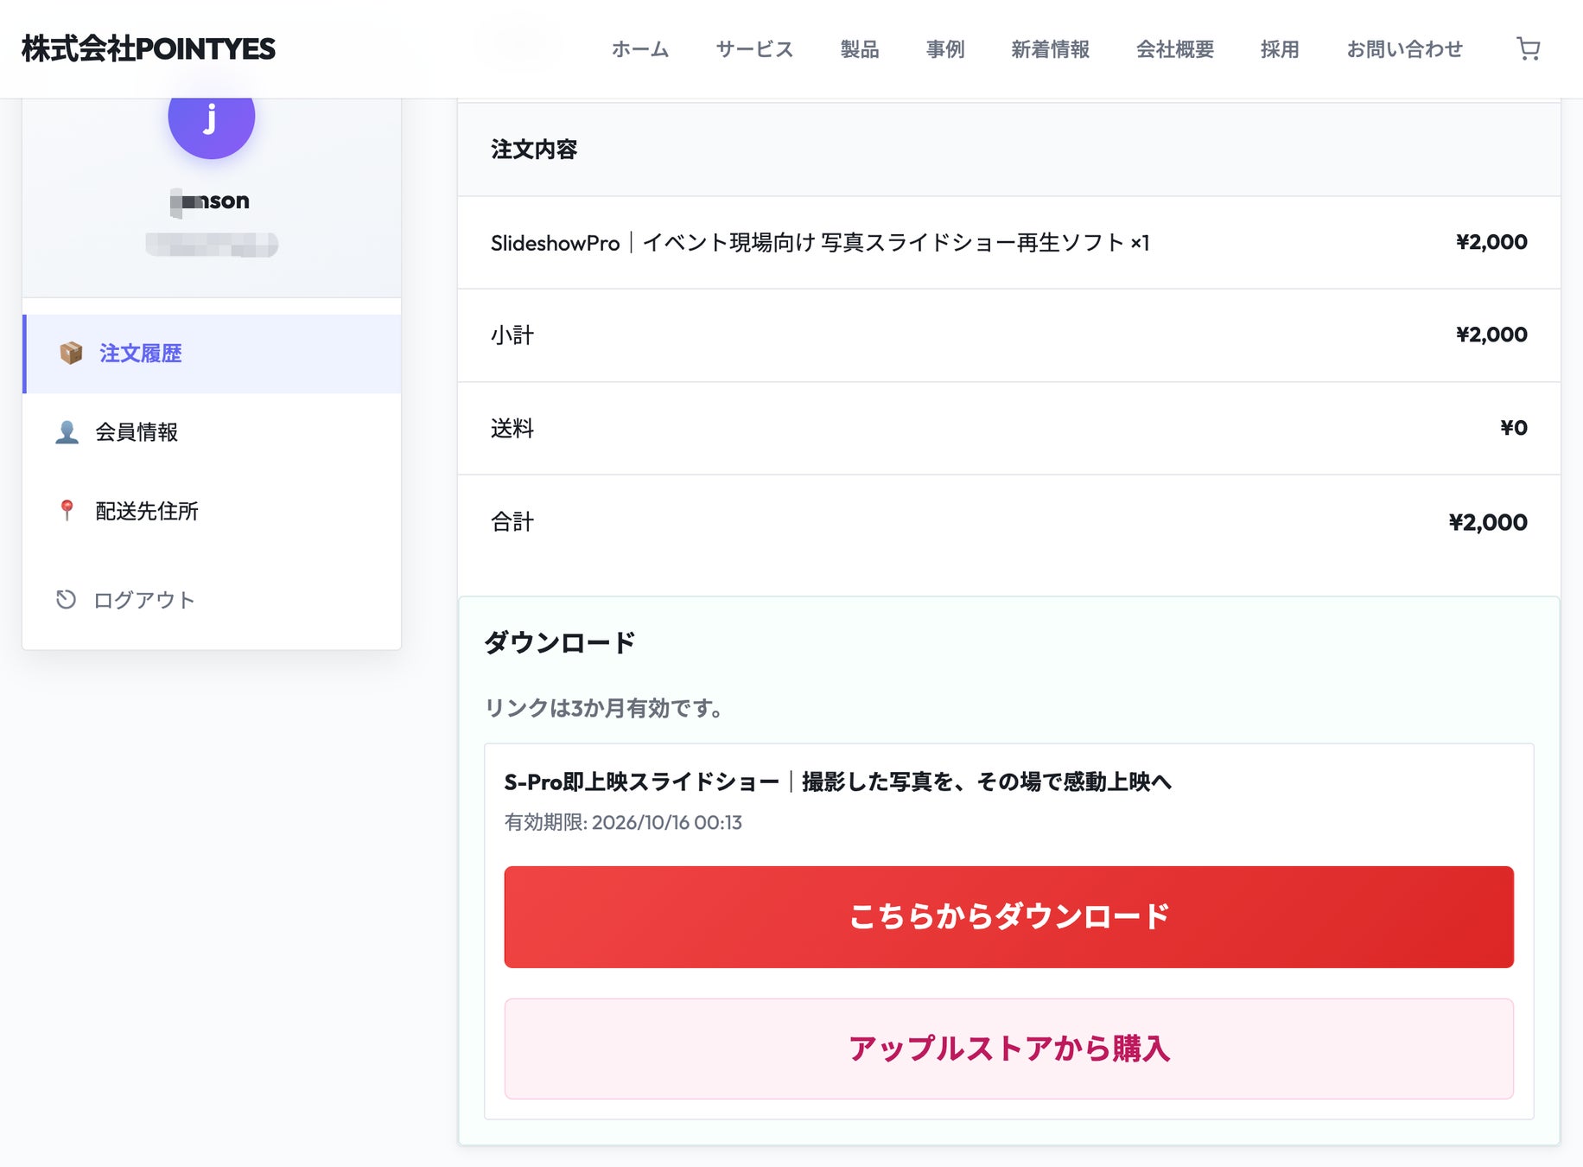The height and width of the screenshot is (1167, 1583).
Task: Click the アップルストアから購入 button
Action: pyautogui.click(x=1009, y=1049)
